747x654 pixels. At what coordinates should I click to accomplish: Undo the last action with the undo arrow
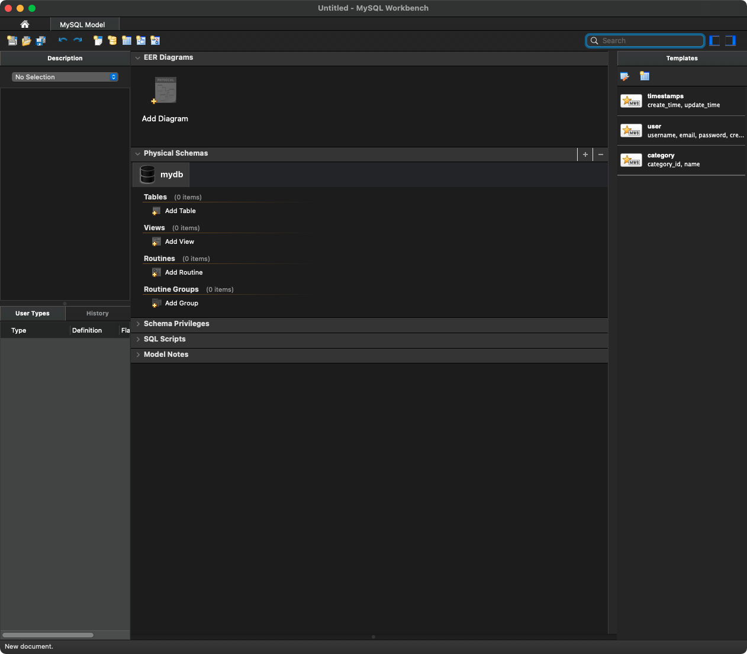tap(63, 40)
